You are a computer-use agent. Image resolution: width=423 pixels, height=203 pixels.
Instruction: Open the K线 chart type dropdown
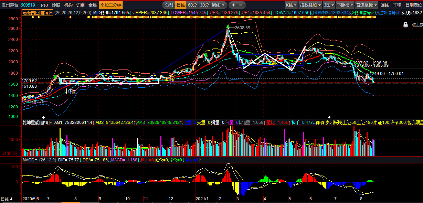click(291, 5)
